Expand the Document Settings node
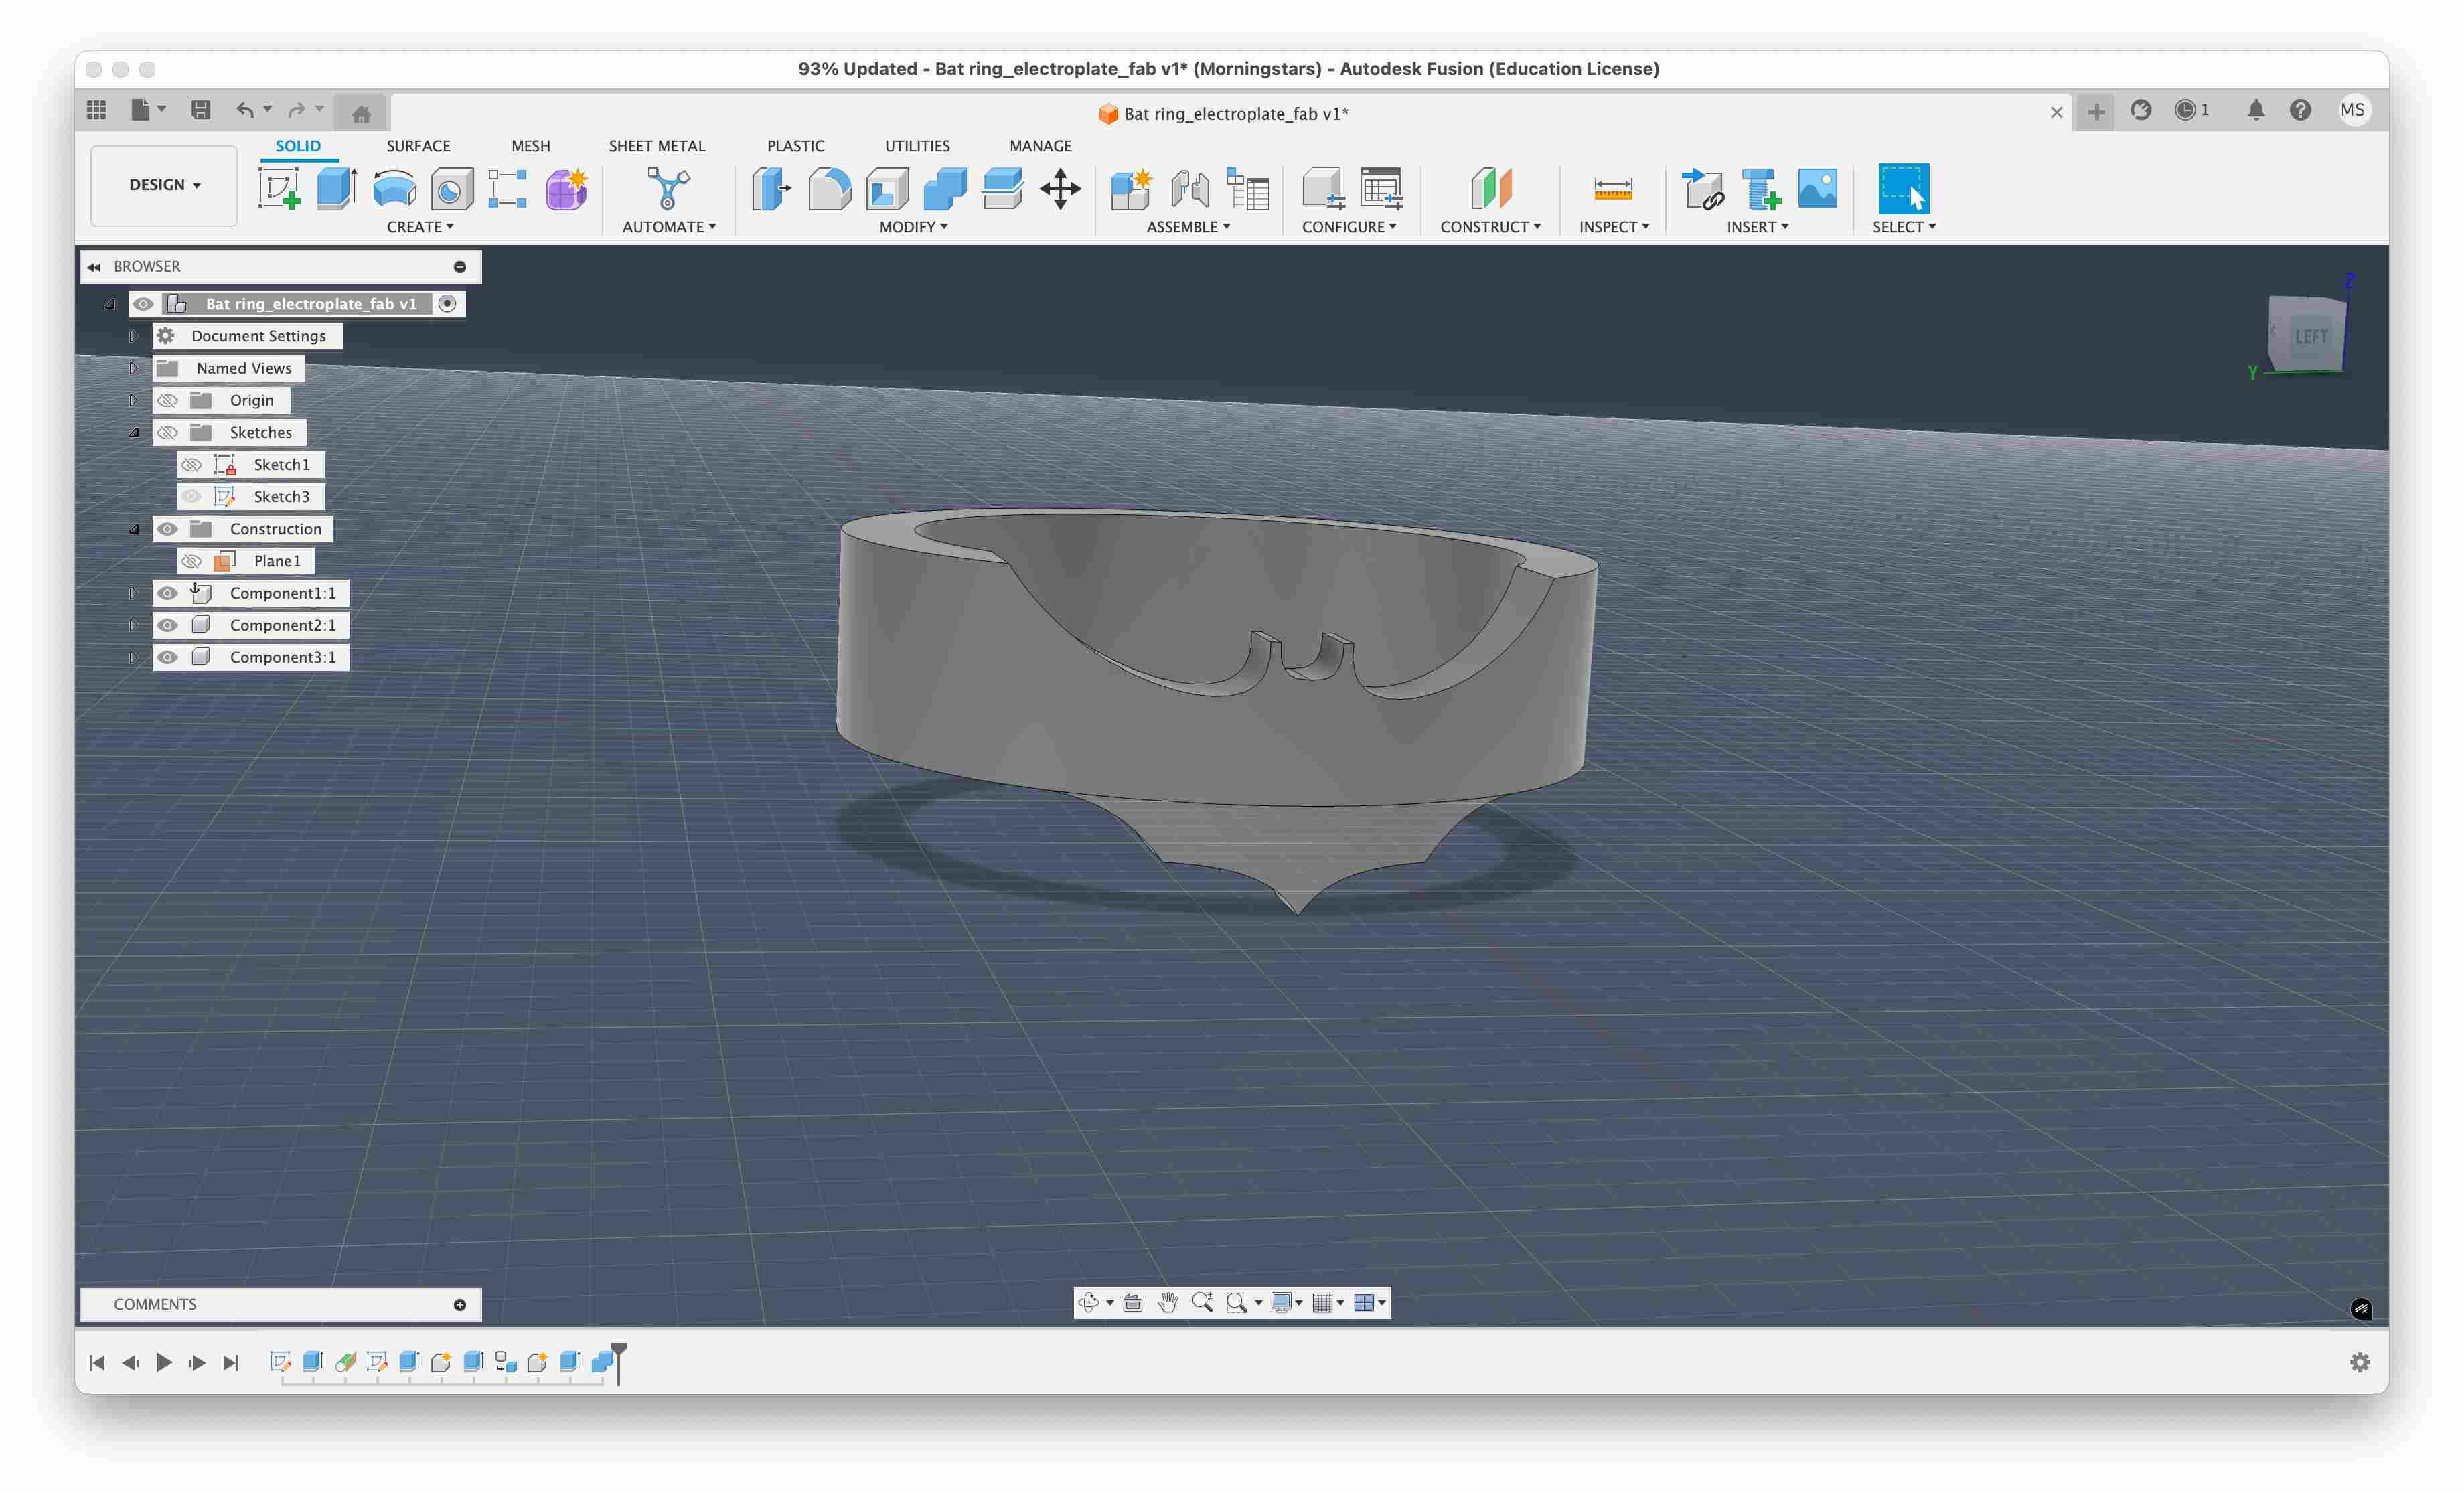2464x1493 pixels. click(x=133, y=336)
